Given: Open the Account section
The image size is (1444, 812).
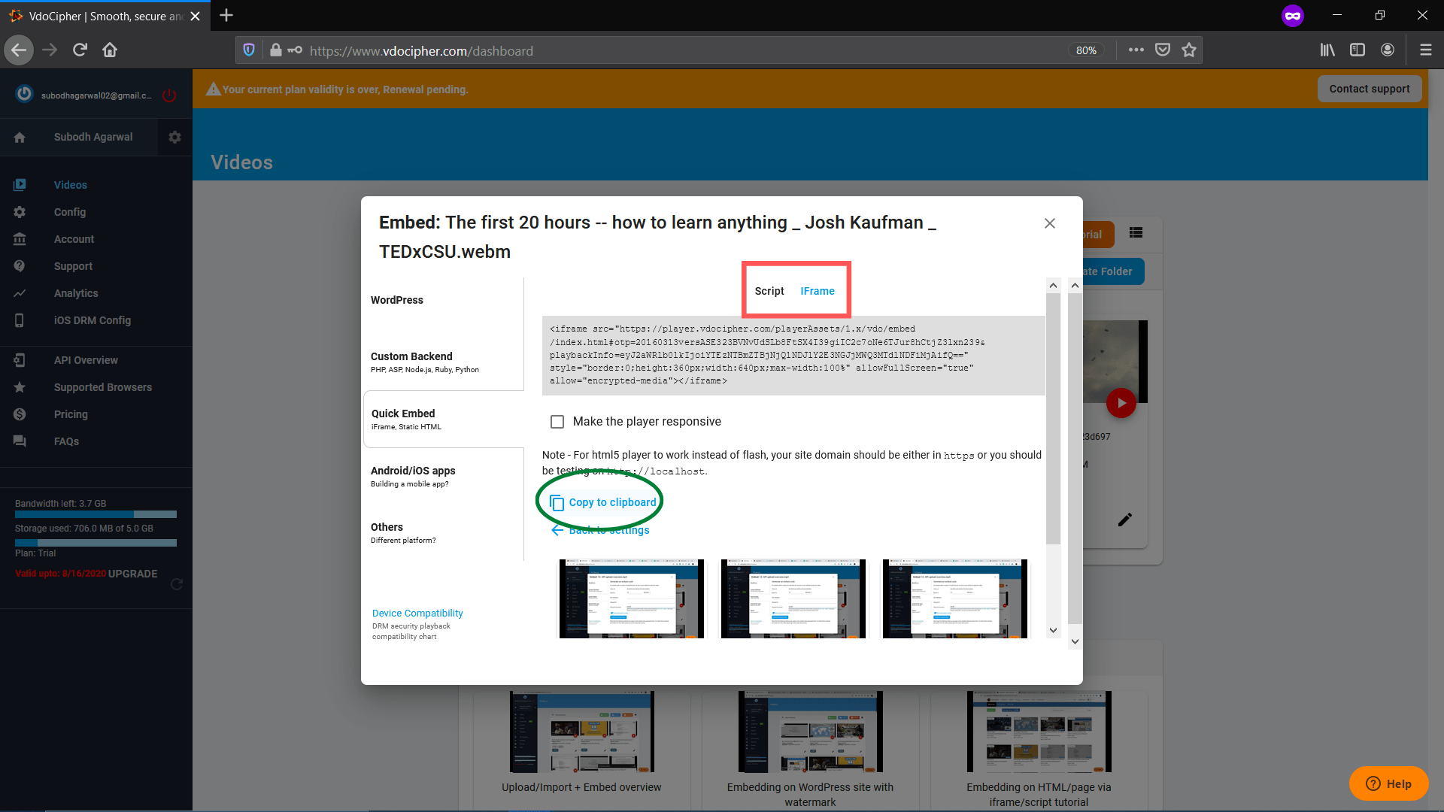Looking at the screenshot, I should click(x=74, y=239).
